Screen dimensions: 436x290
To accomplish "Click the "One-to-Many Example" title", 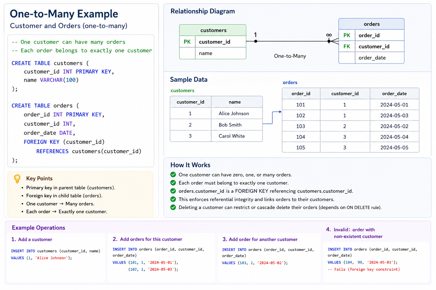I will (x=64, y=14).
